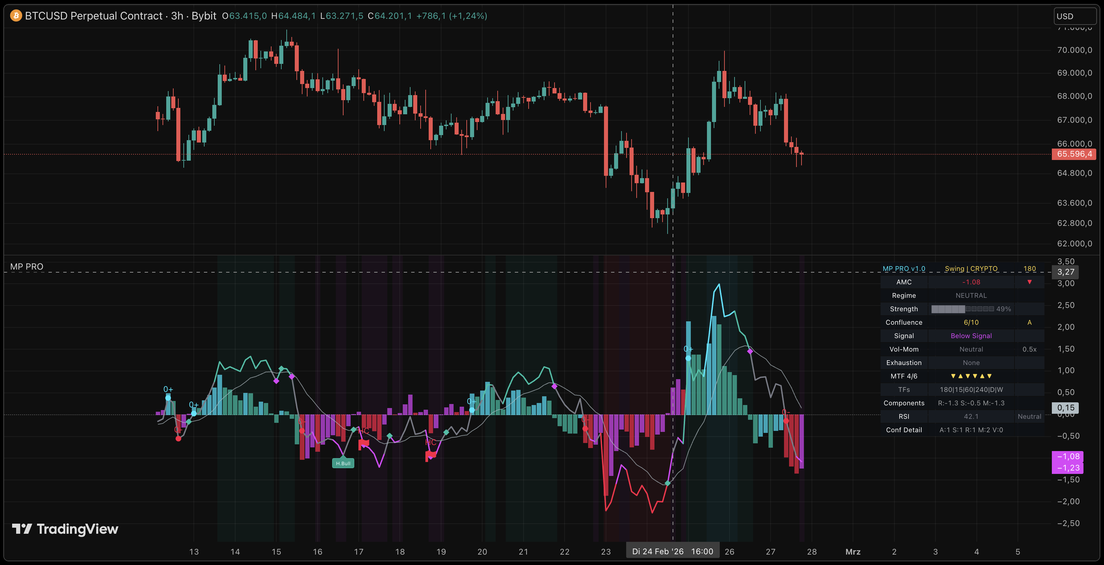Click the TradingView logo watermark
Image resolution: width=1104 pixels, height=565 pixels.
tap(64, 529)
